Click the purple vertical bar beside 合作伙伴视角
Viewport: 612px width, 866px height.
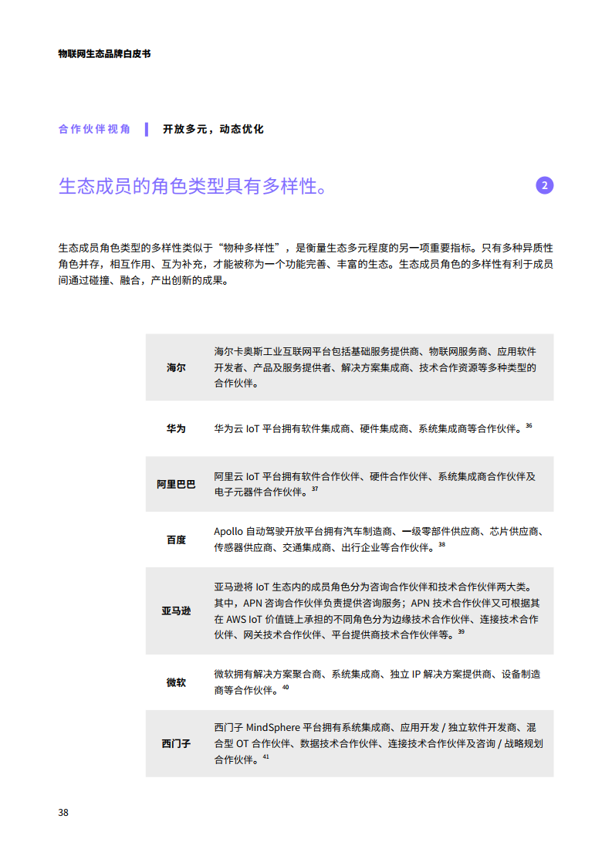[x=147, y=129]
